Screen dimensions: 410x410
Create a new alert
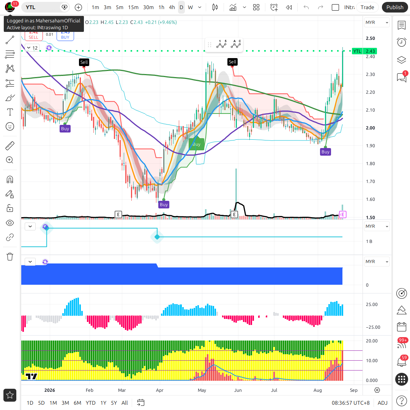(274, 7)
